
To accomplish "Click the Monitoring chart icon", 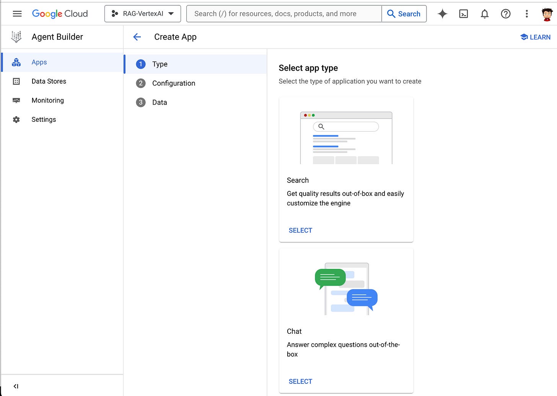I will pos(16,100).
